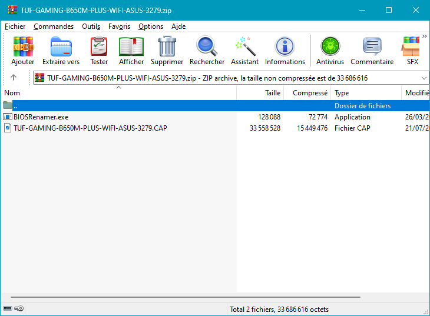Maximize the WinRAR window
The width and height of the screenshot is (430, 316).
[x=389, y=10]
